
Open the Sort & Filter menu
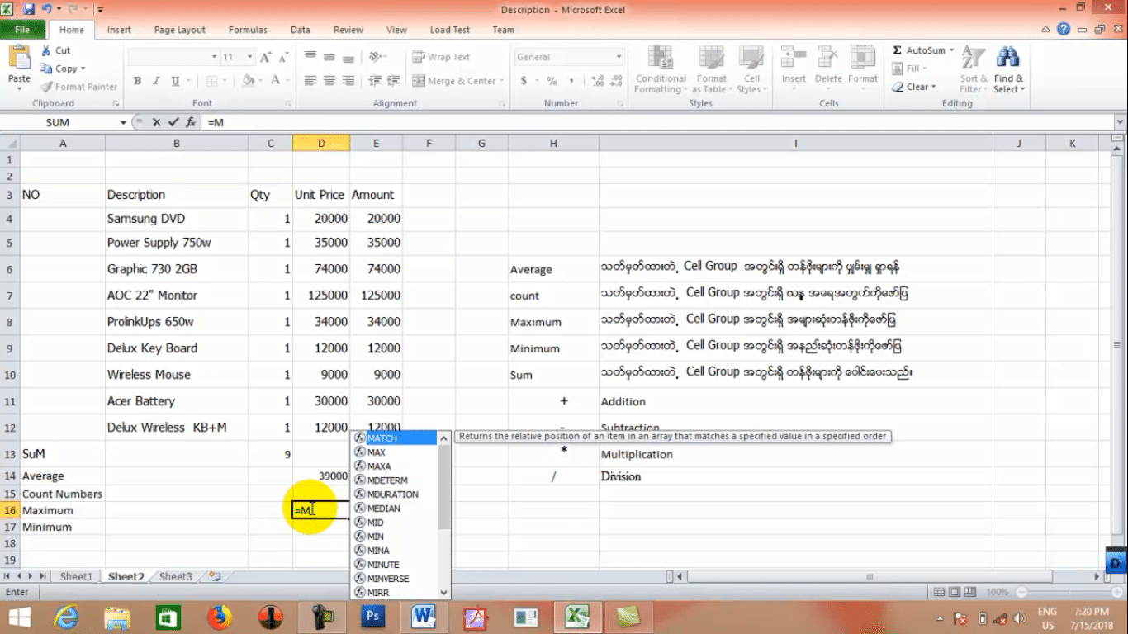coord(972,69)
